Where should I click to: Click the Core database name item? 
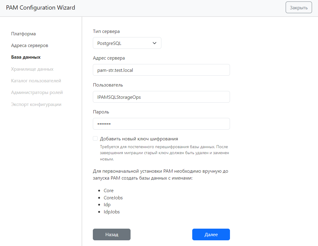pos(109,191)
